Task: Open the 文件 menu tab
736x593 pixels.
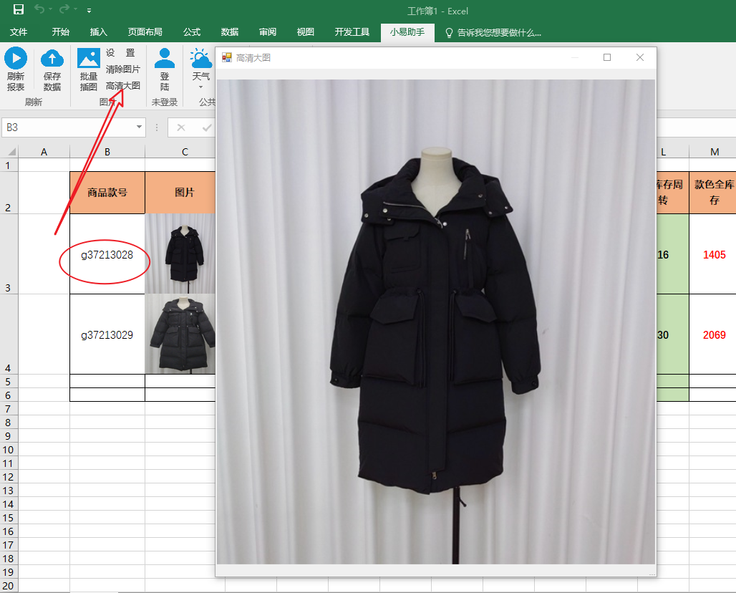Action: pos(19,32)
